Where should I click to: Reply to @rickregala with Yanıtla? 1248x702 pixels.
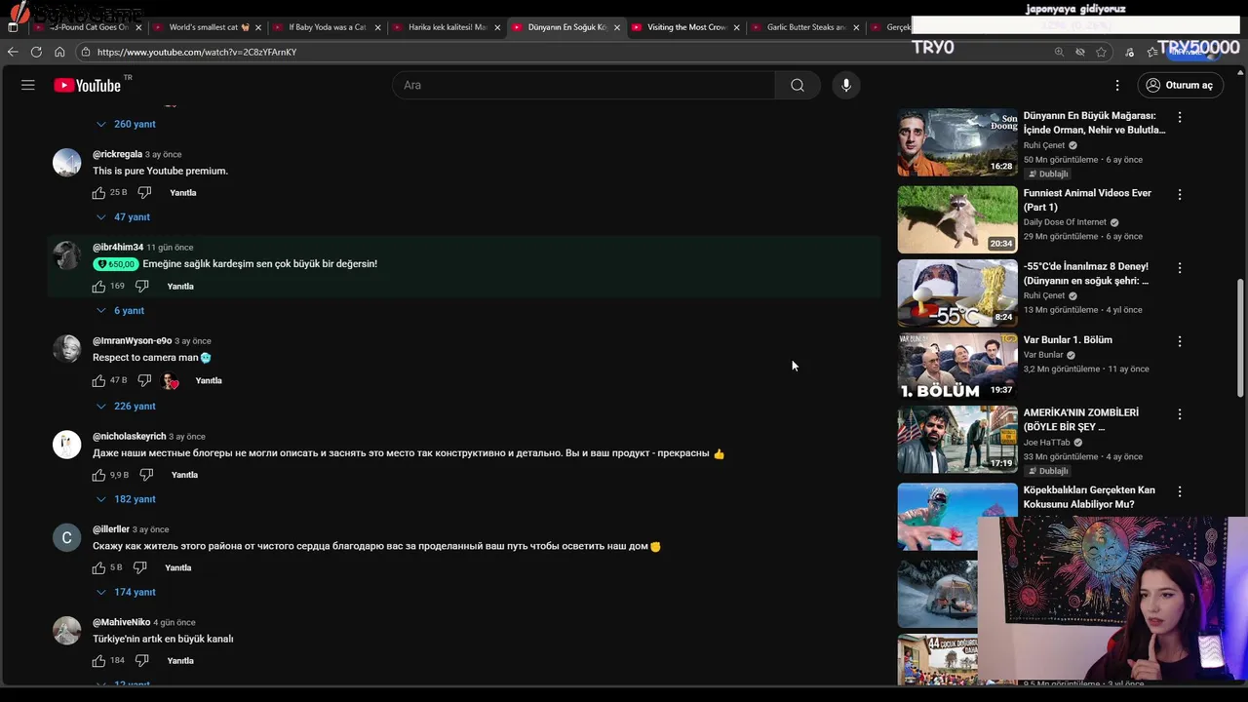[183, 193]
